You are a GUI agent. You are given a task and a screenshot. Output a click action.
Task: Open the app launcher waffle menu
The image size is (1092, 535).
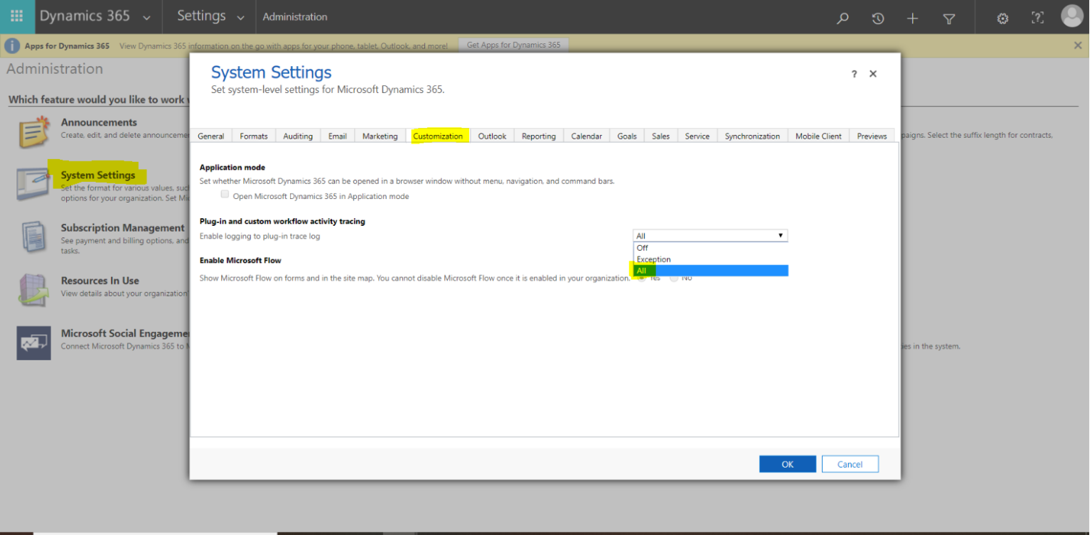tap(16, 16)
